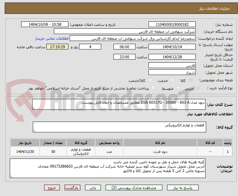Click the تعداد / مقدار column header
238x196 pixels.
tap(53, 143)
